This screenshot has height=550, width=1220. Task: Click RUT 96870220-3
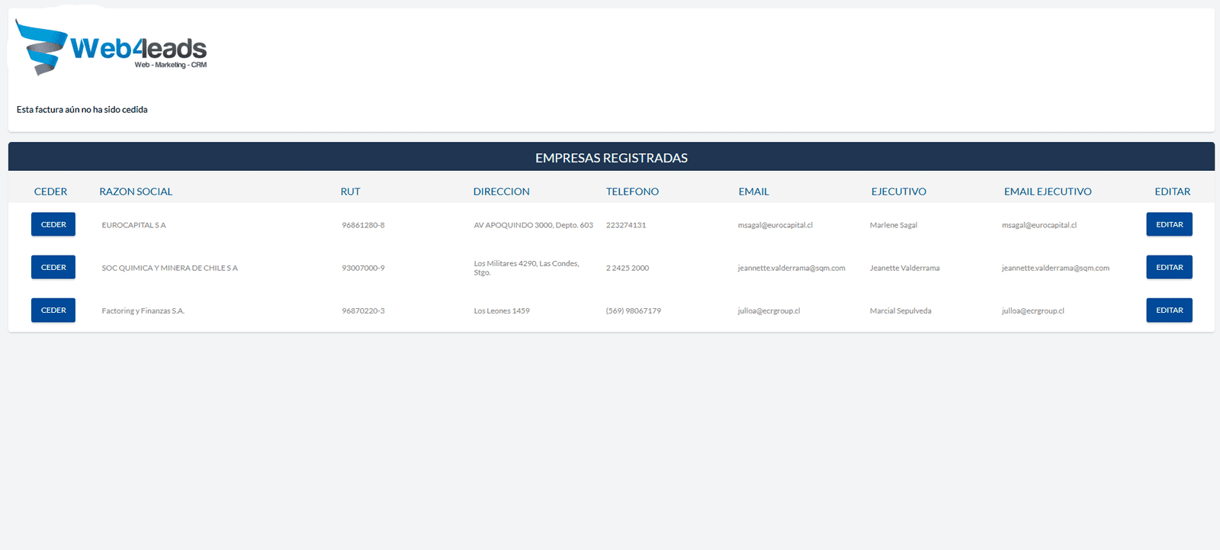pos(363,310)
